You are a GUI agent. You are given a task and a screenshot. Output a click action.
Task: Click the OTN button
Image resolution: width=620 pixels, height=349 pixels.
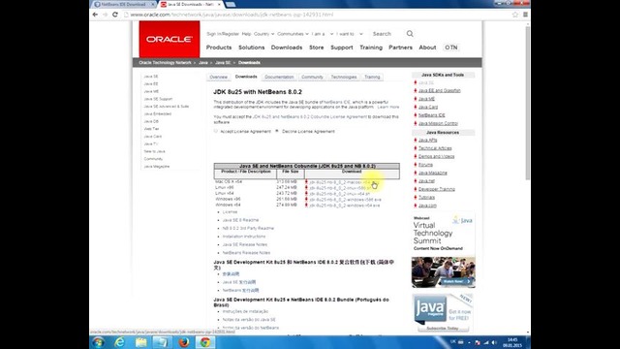pyautogui.click(x=451, y=48)
